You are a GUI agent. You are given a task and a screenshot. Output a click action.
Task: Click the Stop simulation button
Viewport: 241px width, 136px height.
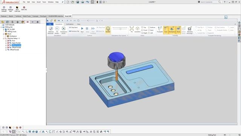pyautogui.click(x=87, y=30)
